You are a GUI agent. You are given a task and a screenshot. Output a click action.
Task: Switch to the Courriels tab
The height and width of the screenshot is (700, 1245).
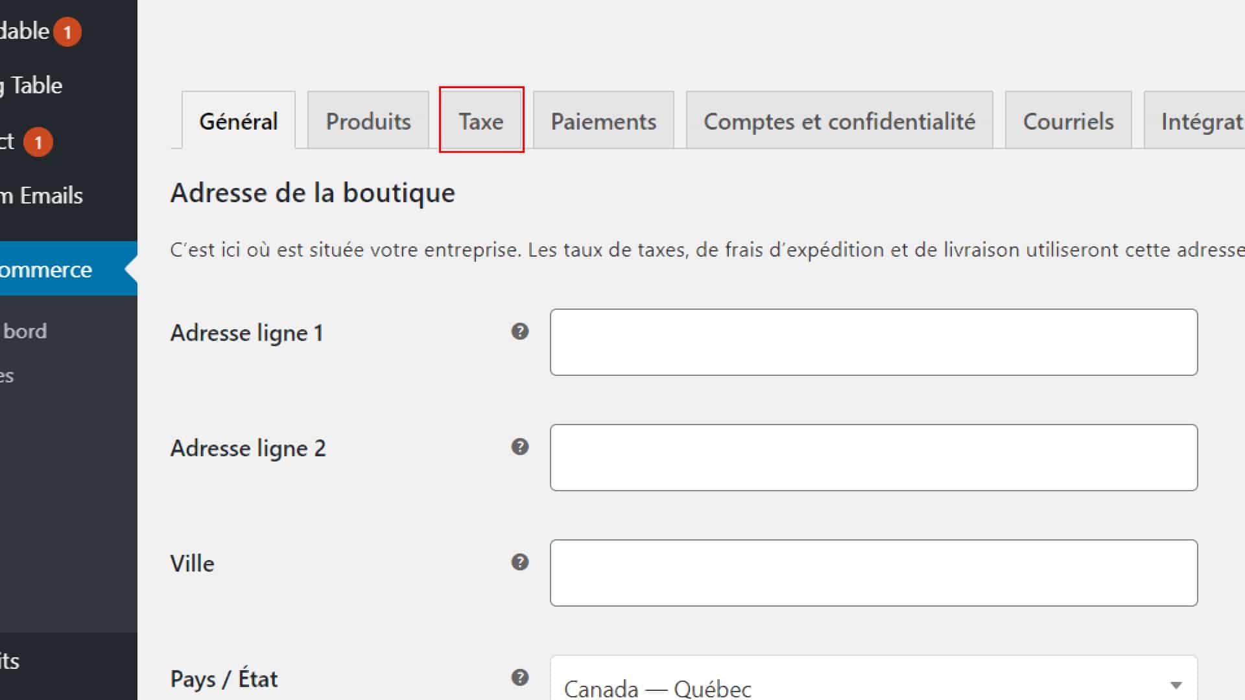(x=1069, y=121)
